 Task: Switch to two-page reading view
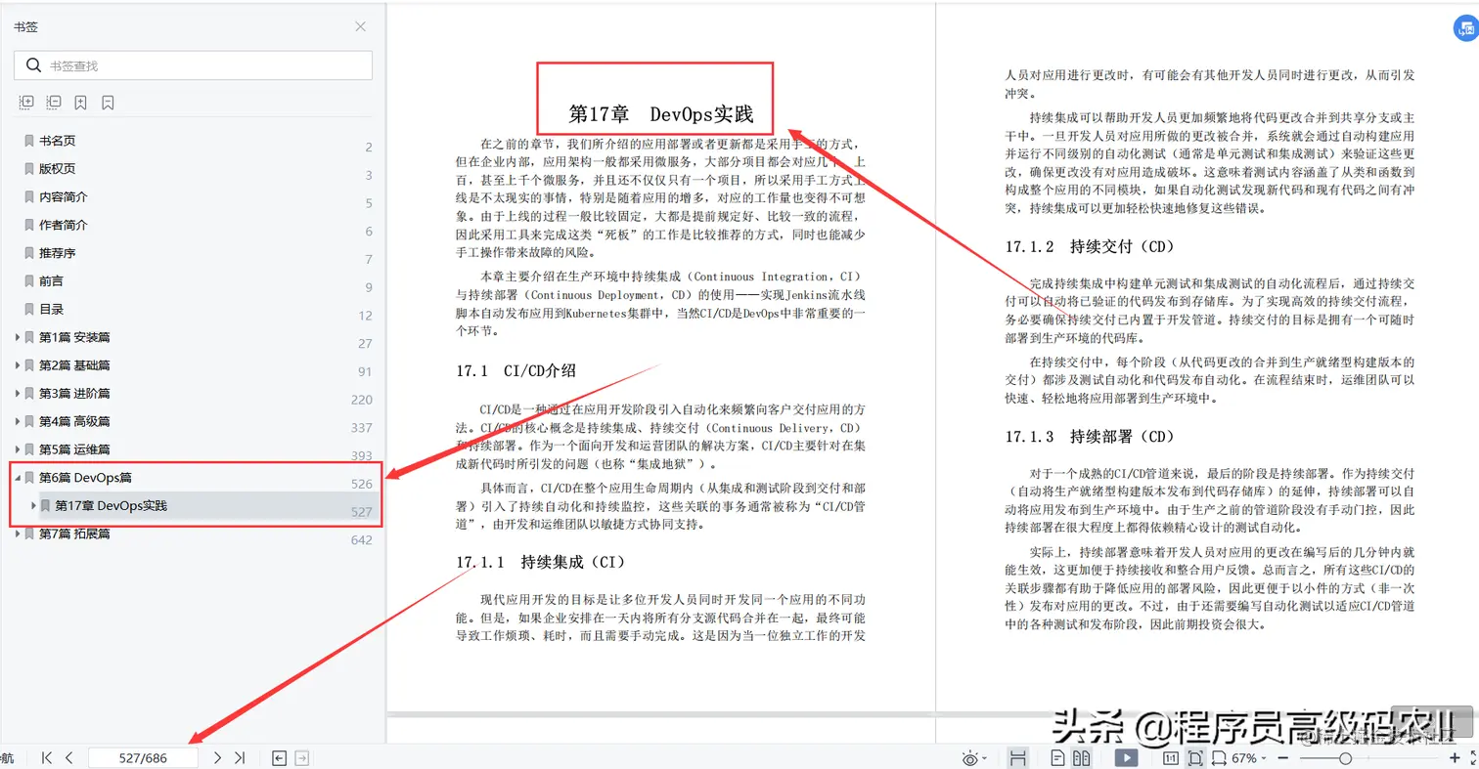pyautogui.click(x=1083, y=757)
